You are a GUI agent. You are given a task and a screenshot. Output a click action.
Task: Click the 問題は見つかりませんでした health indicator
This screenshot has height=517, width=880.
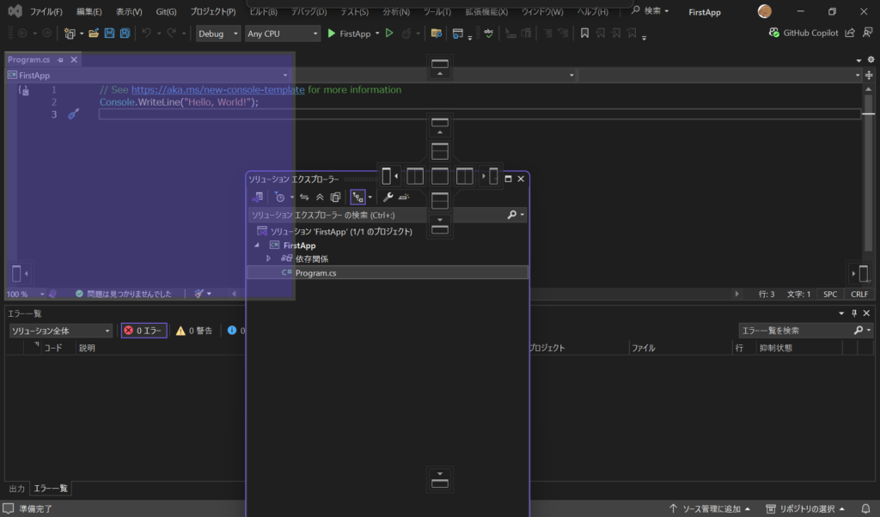click(x=124, y=294)
